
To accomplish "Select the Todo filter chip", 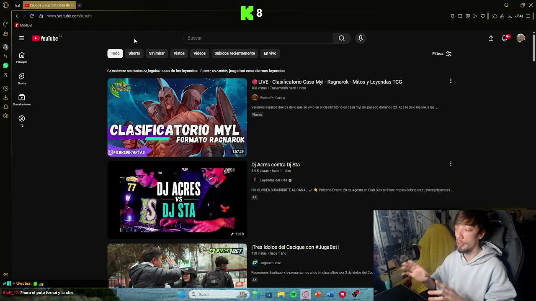I will click(115, 53).
